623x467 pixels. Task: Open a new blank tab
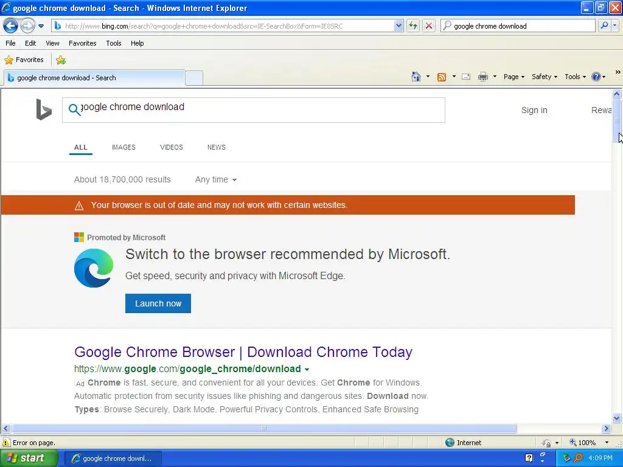coord(194,78)
